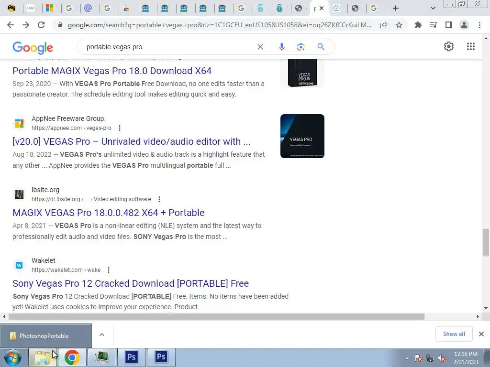Expand the tab search dropdown arrow
490x367 pixels.
tap(433, 8)
